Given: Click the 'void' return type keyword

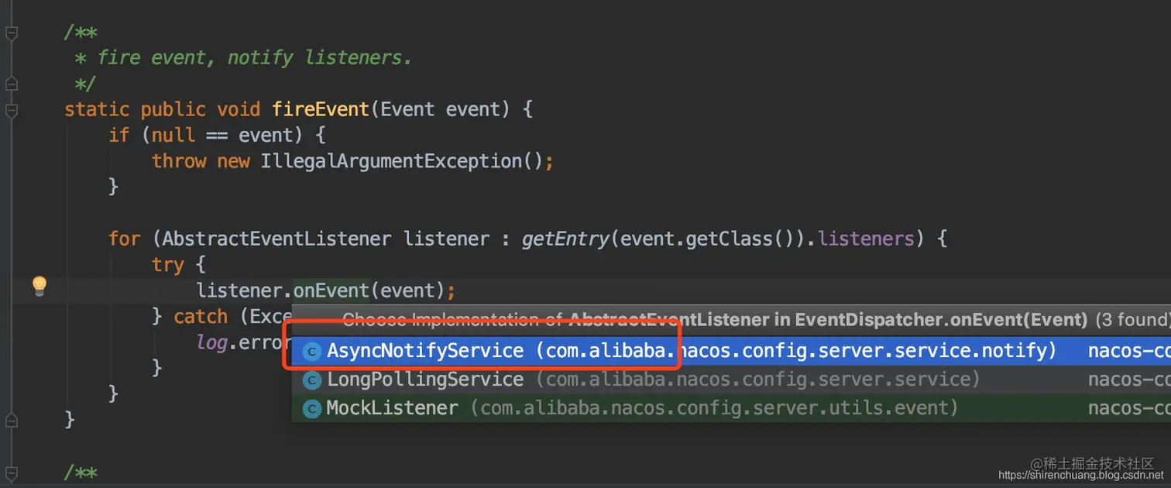Looking at the screenshot, I should tap(239, 109).
